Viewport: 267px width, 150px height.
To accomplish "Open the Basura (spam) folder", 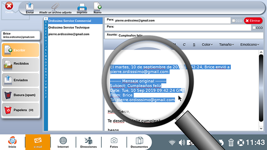I will click(21, 95).
